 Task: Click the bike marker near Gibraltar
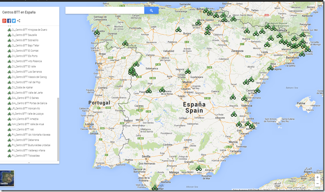pos(155,187)
